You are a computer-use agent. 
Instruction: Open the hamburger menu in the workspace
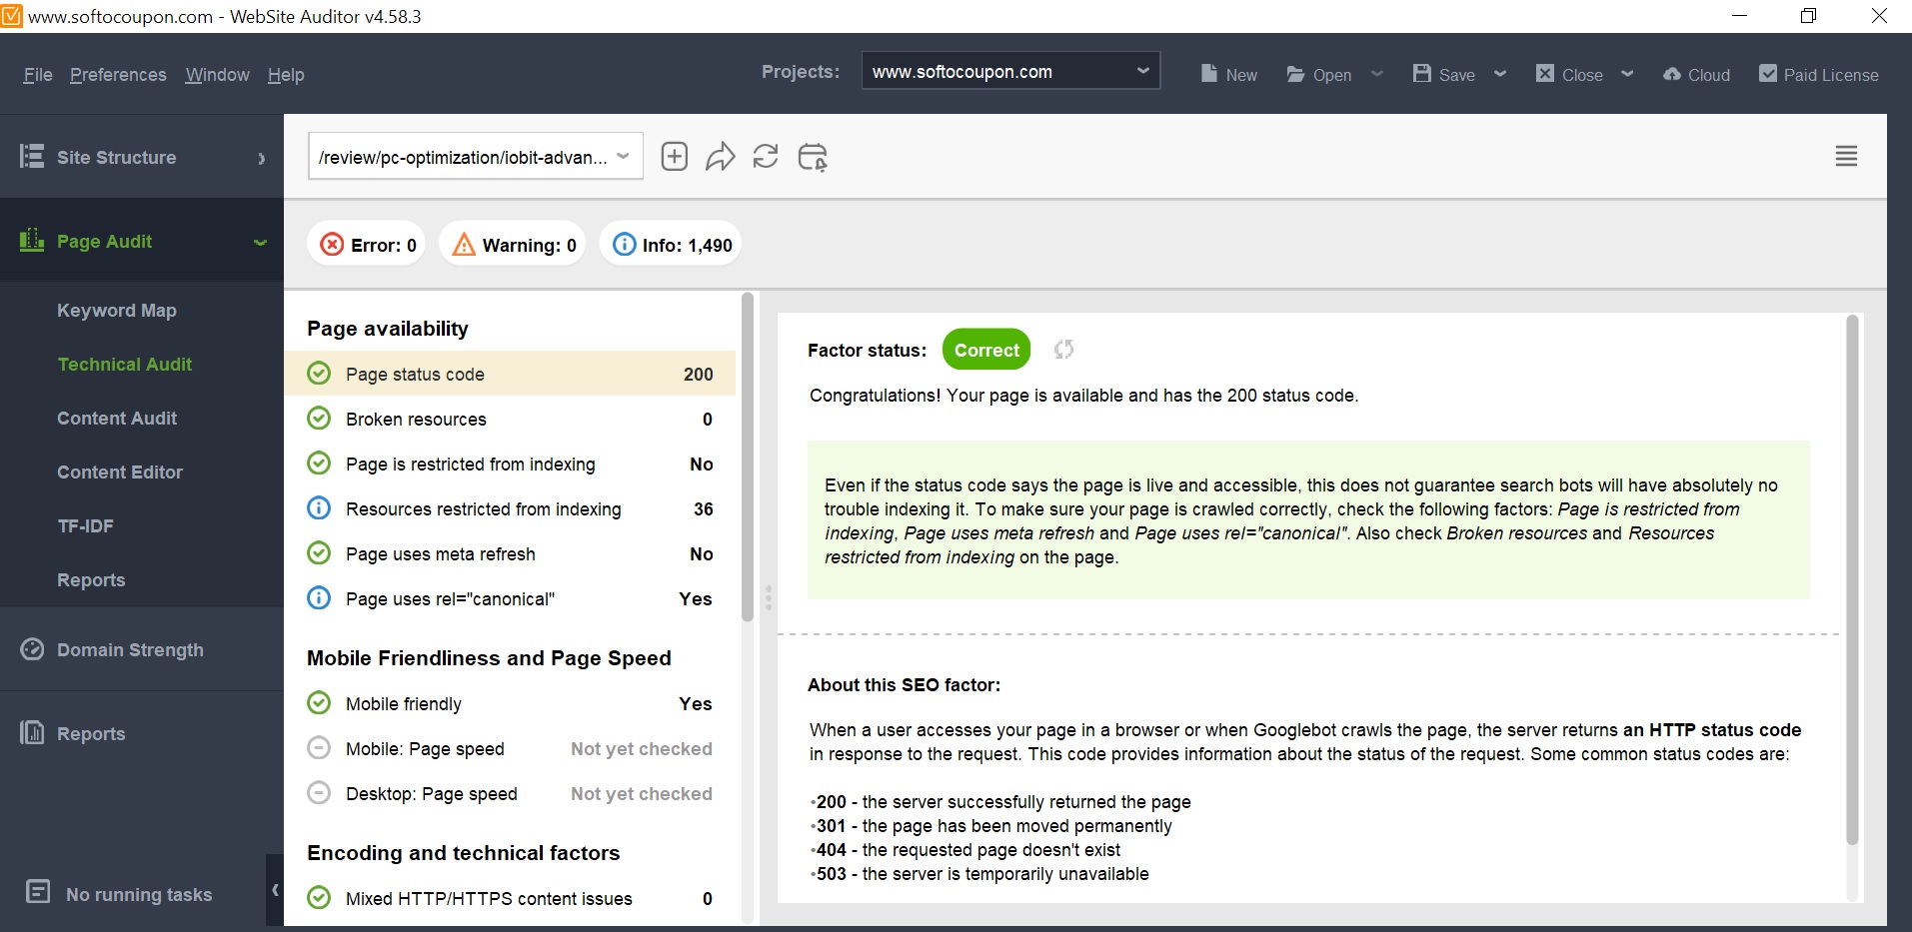(1846, 156)
